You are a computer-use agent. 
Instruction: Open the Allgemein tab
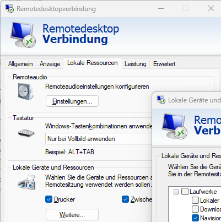tap(20, 64)
